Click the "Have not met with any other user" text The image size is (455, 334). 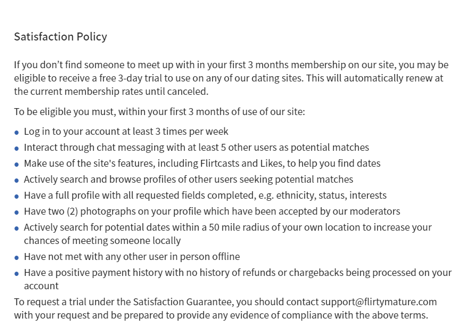(132, 257)
